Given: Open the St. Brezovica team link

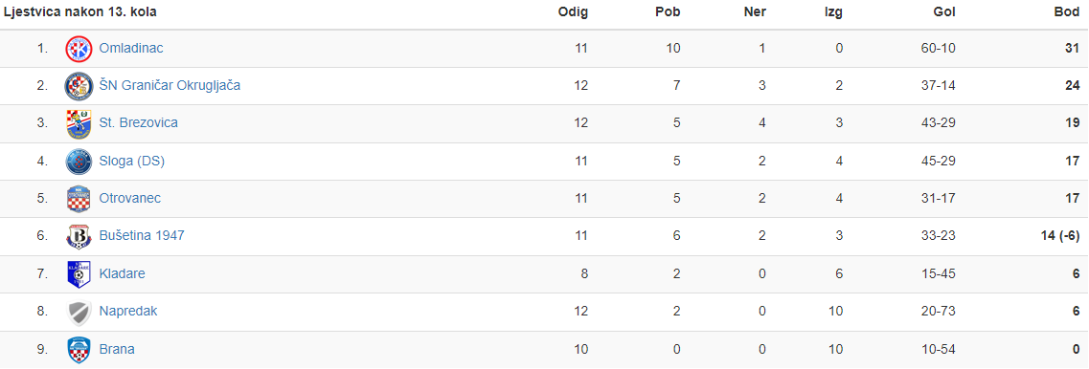Looking at the screenshot, I should pos(138,123).
